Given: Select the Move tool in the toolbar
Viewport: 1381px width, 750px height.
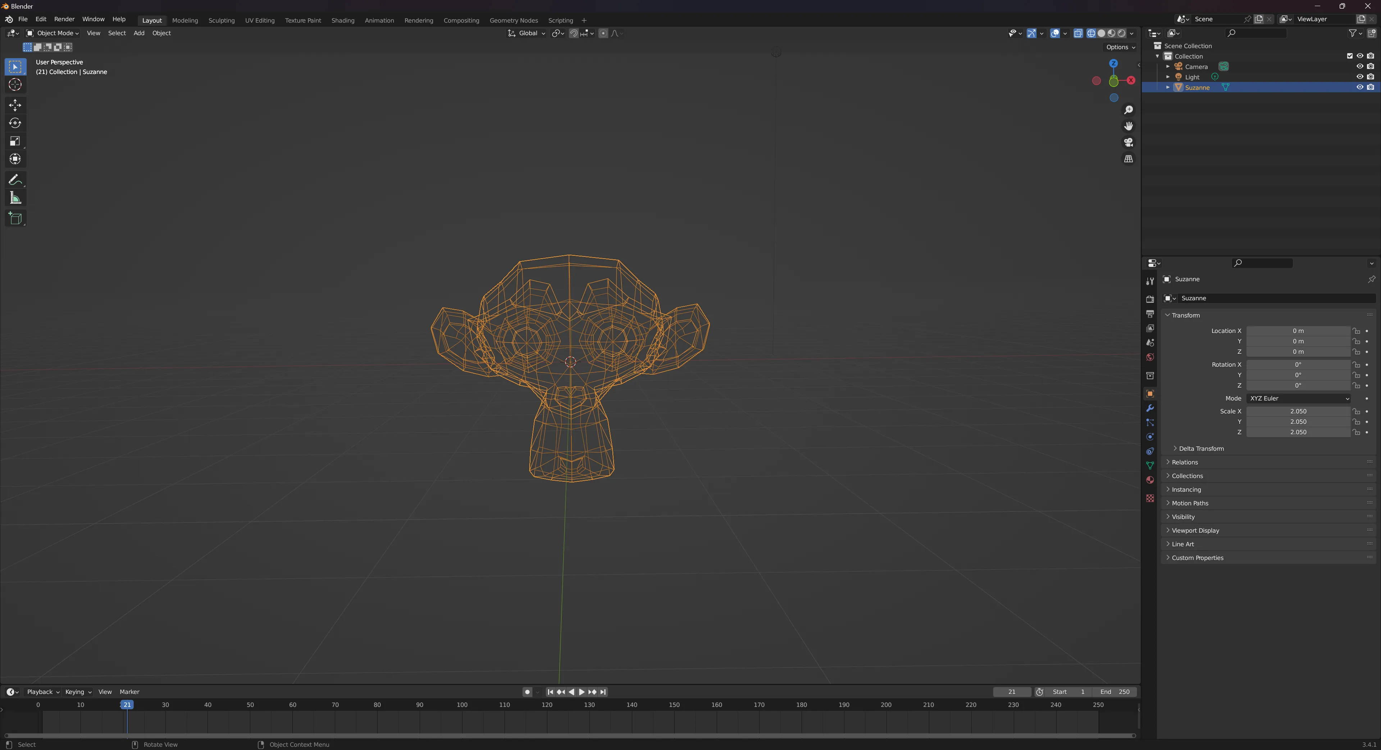Looking at the screenshot, I should 15,106.
